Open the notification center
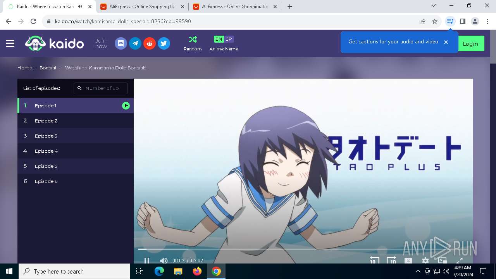 pyautogui.click(x=483, y=271)
